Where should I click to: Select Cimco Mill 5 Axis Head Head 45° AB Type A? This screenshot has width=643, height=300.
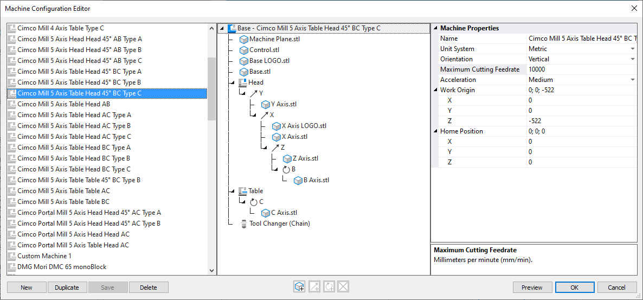click(80, 39)
